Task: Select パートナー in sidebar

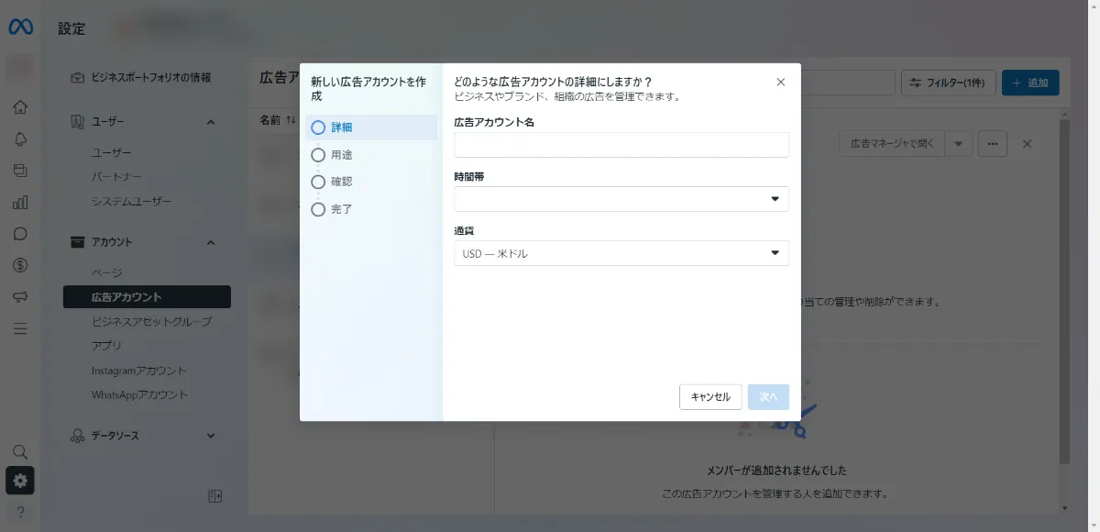Action: pos(116,177)
